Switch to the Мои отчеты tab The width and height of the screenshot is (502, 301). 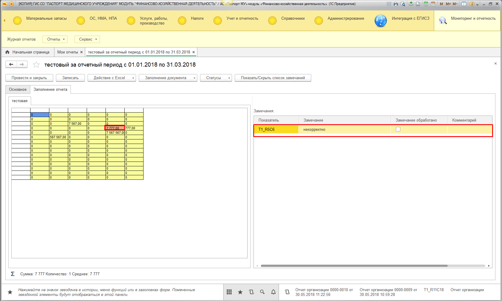click(x=68, y=52)
